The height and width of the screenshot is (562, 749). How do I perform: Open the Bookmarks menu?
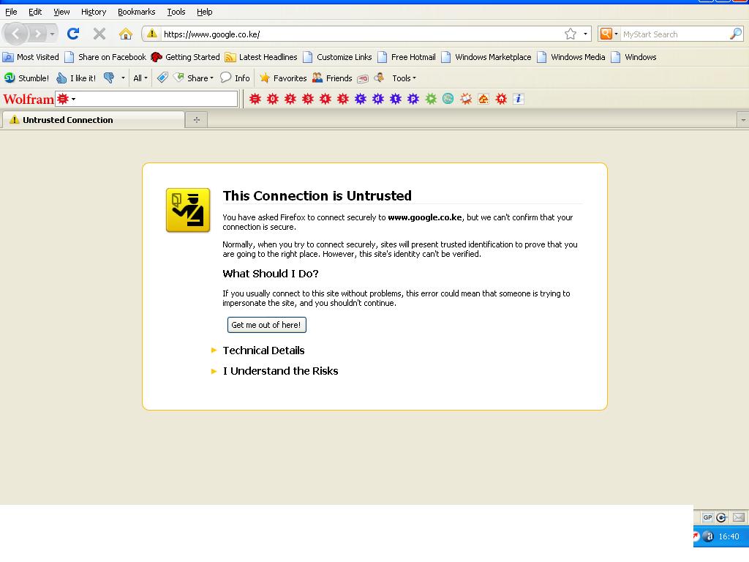(137, 12)
